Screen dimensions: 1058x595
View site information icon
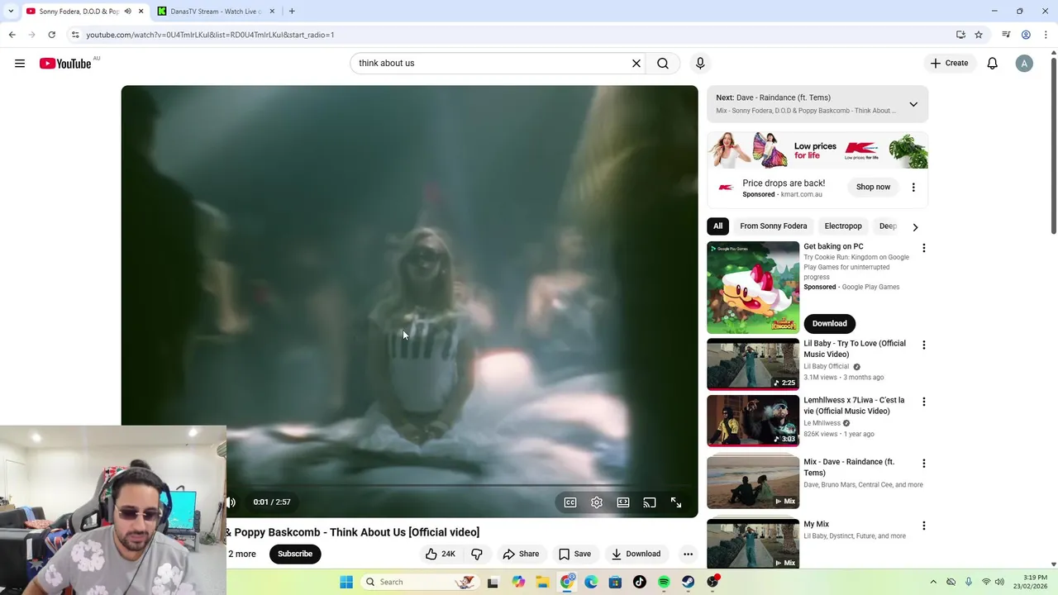pos(75,35)
